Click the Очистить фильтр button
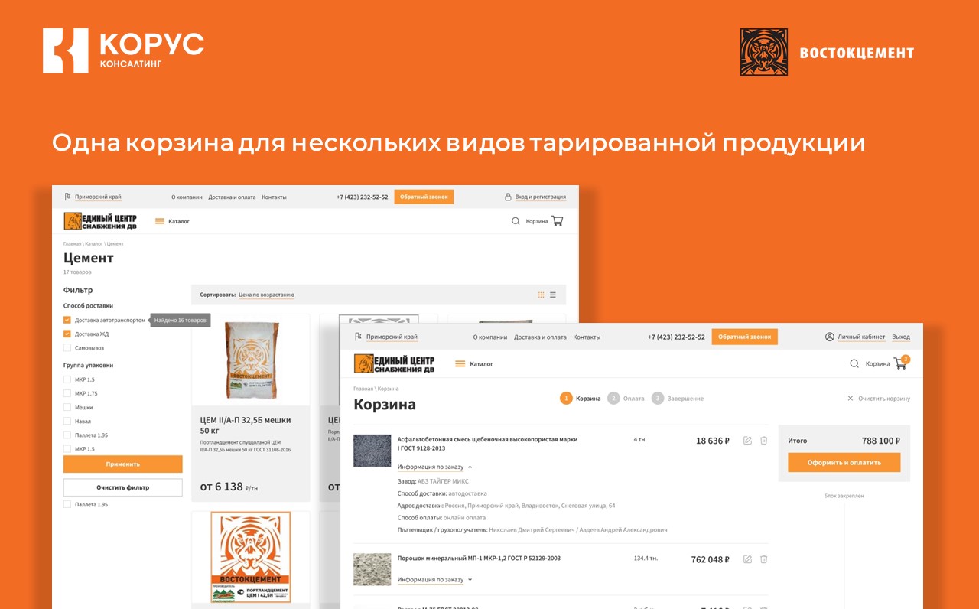The width and height of the screenshot is (979, 609). coord(123,487)
